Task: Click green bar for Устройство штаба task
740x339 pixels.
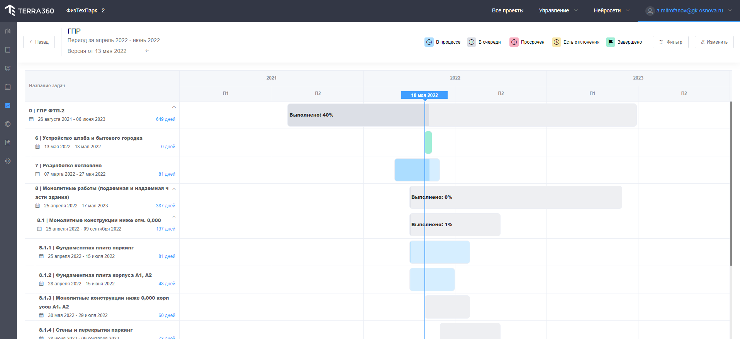Action: 428,142
